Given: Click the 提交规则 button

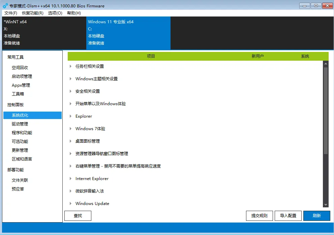Looking at the screenshot, I should [x=259, y=215].
